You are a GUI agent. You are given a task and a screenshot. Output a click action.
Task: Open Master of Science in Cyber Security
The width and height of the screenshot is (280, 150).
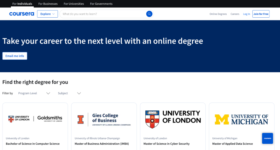pyautogui.click(x=167, y=144)
